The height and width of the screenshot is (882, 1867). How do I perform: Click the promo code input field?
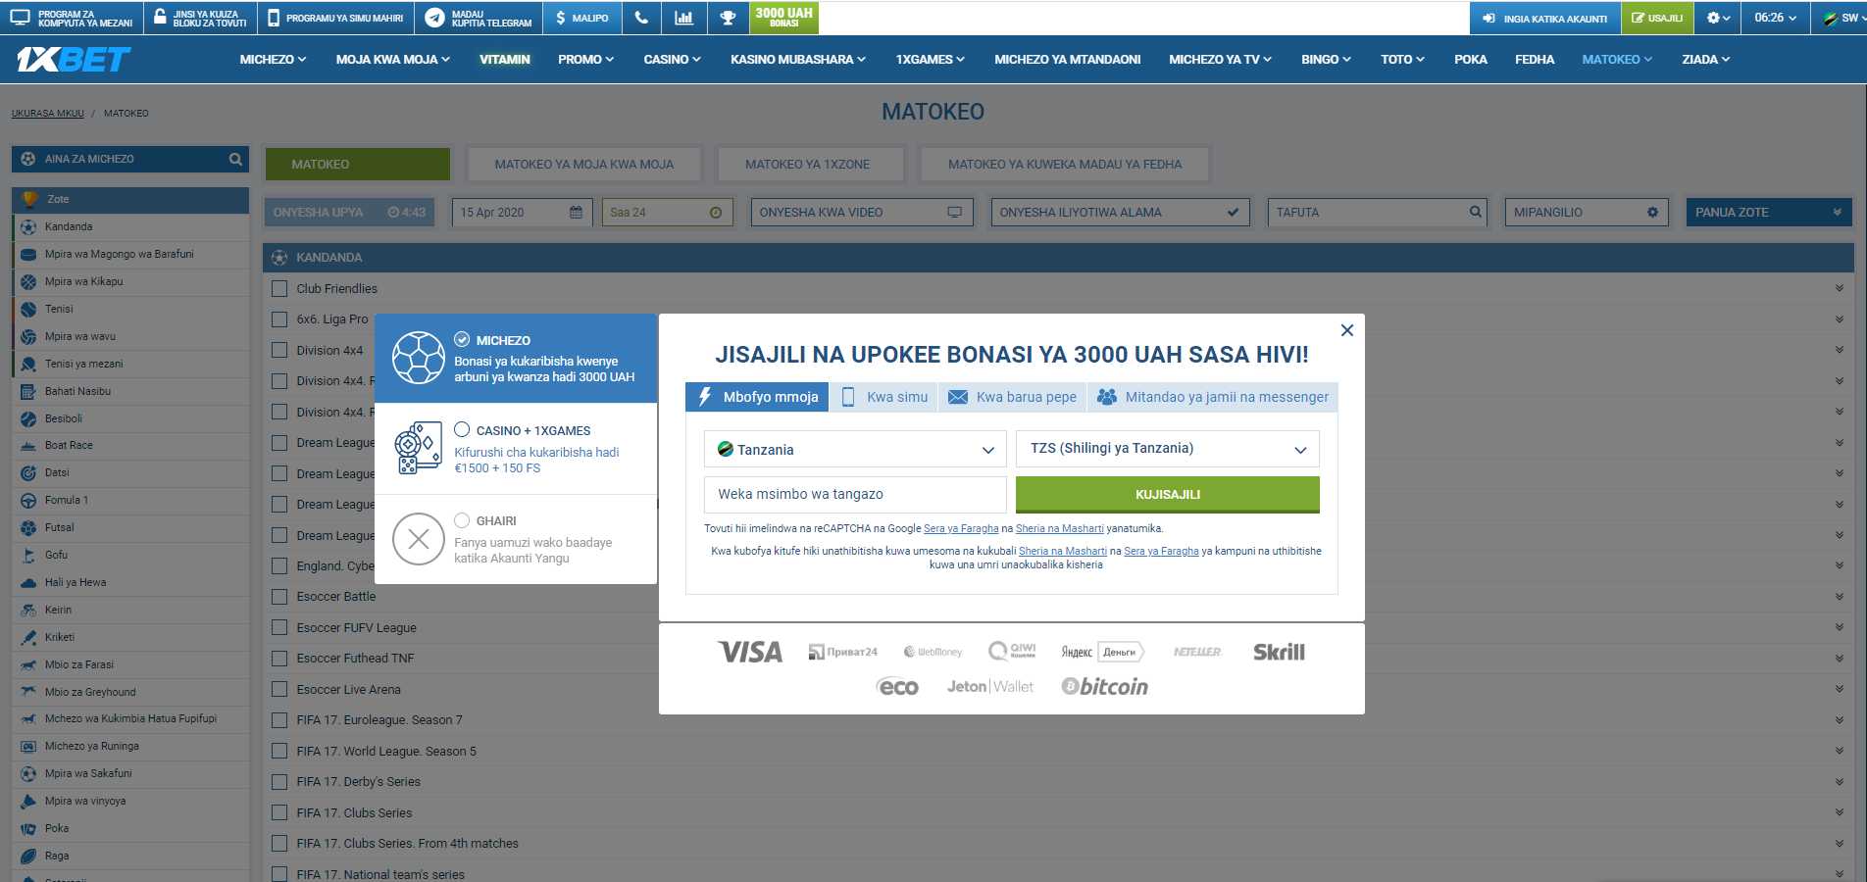click(855, 495)
